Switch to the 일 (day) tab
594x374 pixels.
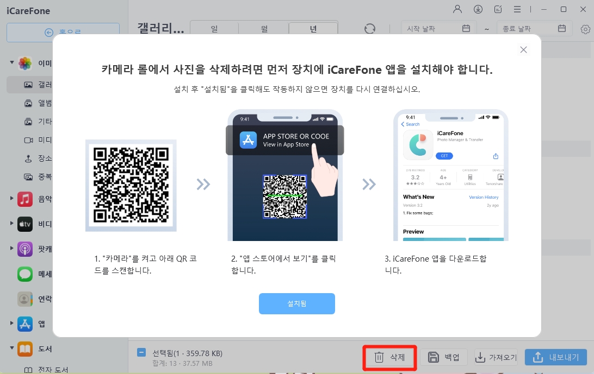(x=214, y=28)
